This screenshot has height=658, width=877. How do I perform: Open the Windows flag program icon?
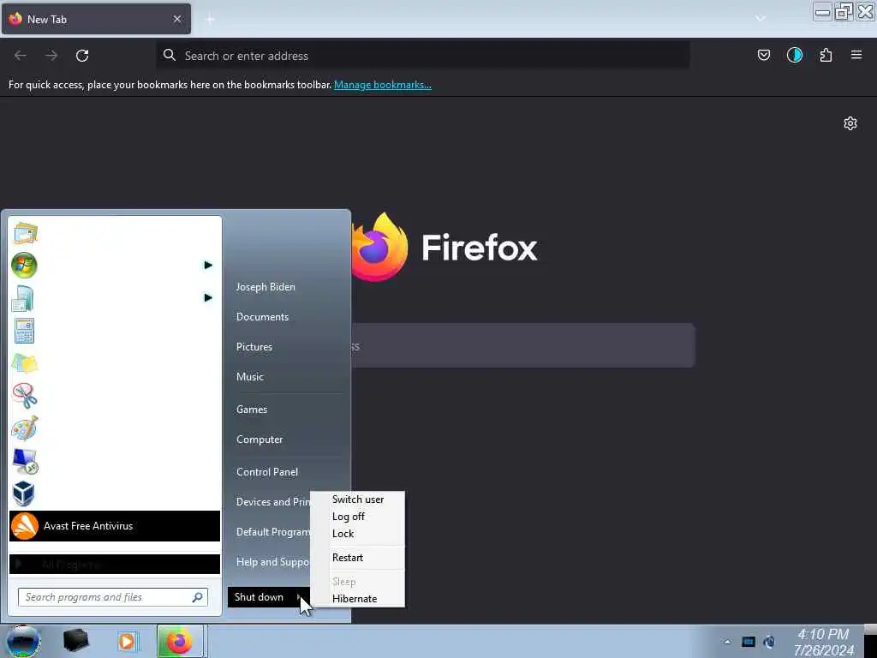24,266
